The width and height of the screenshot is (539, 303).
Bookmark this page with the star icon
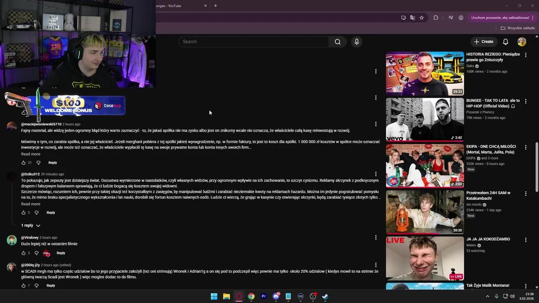pyautogui.click(x=422, y=18)
